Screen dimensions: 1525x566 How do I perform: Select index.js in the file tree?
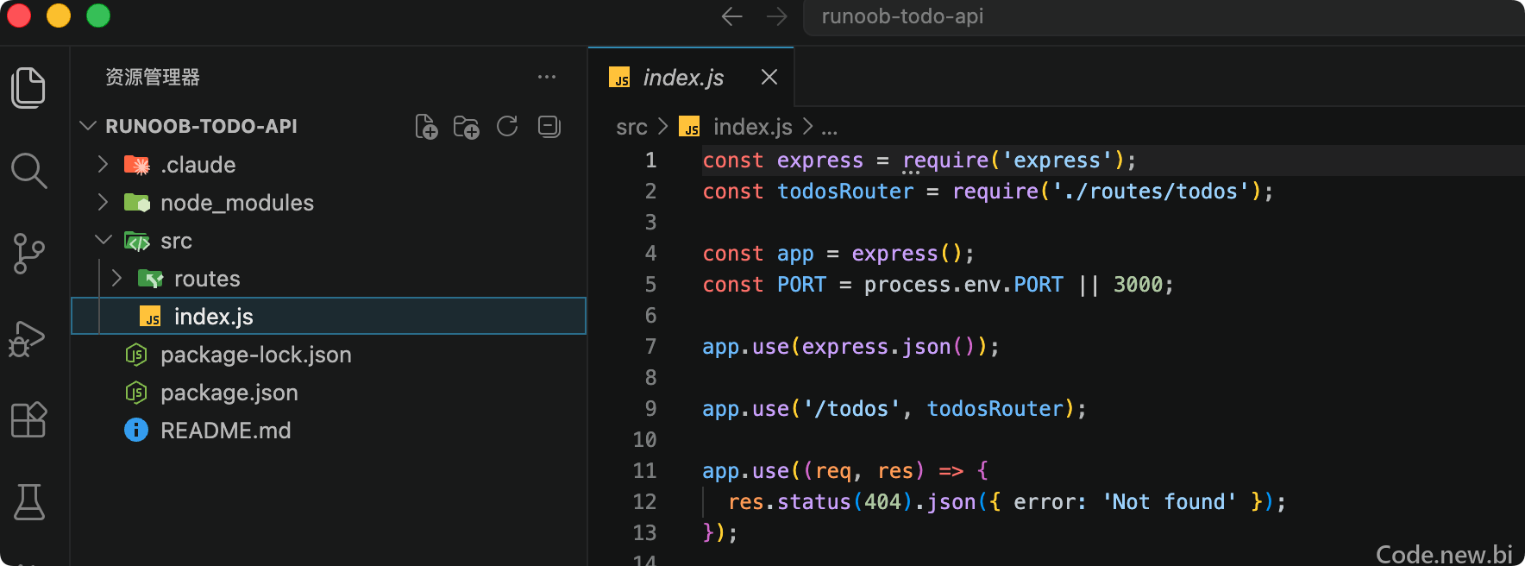point(329,317)
